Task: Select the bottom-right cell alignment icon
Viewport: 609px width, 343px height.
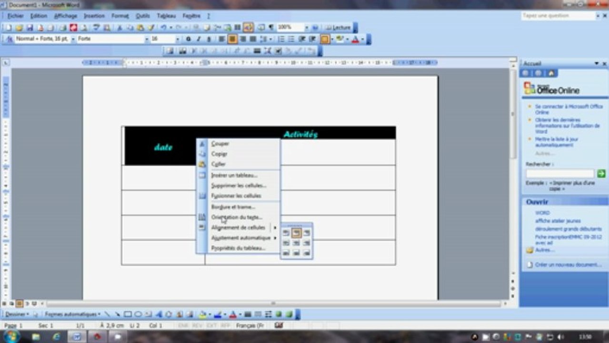Action: point(307,253)
